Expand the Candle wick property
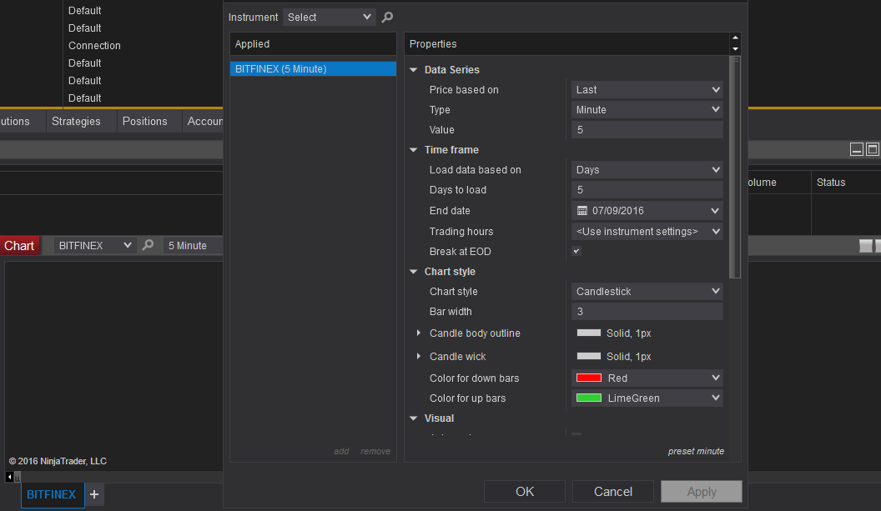The height and width of the screenshot is (511, 881). coord(419,357)
